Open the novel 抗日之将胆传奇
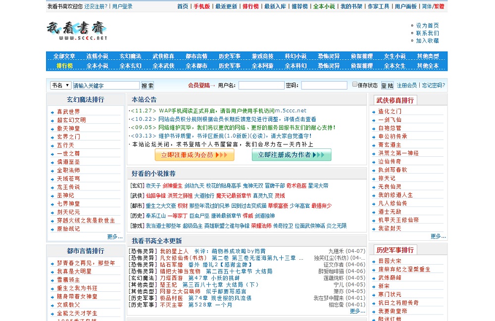Image resolution: width=495 pixels, height=321 pixels. point(398,303)
